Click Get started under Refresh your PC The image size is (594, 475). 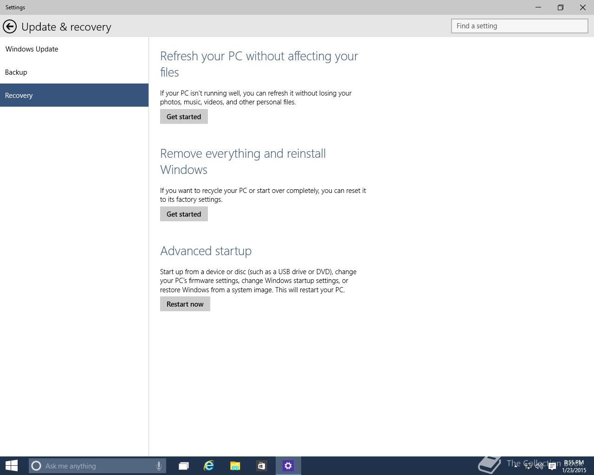[184, 116]
